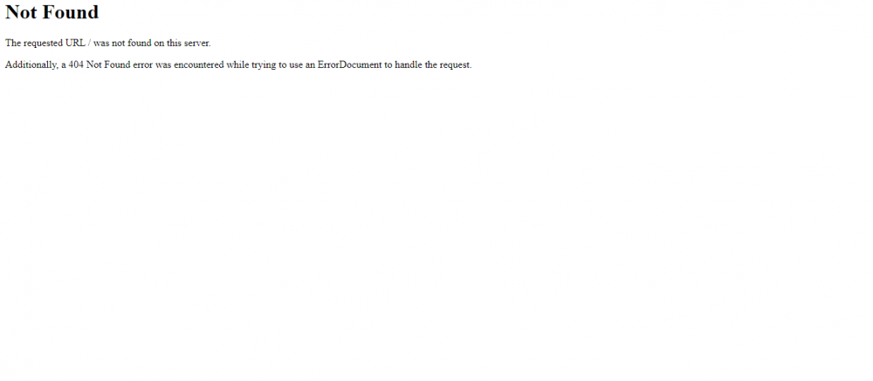Click the word 'ErrorDocument'

point(350,65)
